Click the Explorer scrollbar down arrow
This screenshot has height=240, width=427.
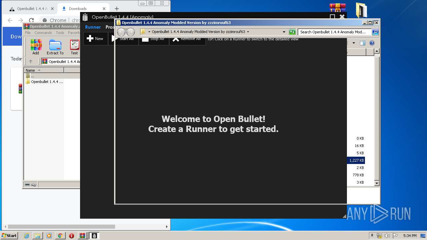[x=377, y=183]
